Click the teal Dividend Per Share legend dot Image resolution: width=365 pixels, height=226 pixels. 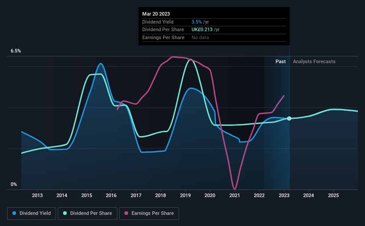(x=65, y=213)
